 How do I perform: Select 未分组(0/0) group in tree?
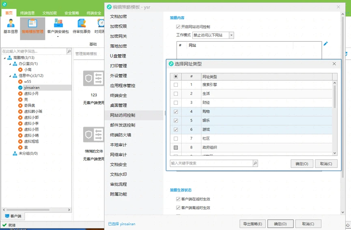click(28, 153)
